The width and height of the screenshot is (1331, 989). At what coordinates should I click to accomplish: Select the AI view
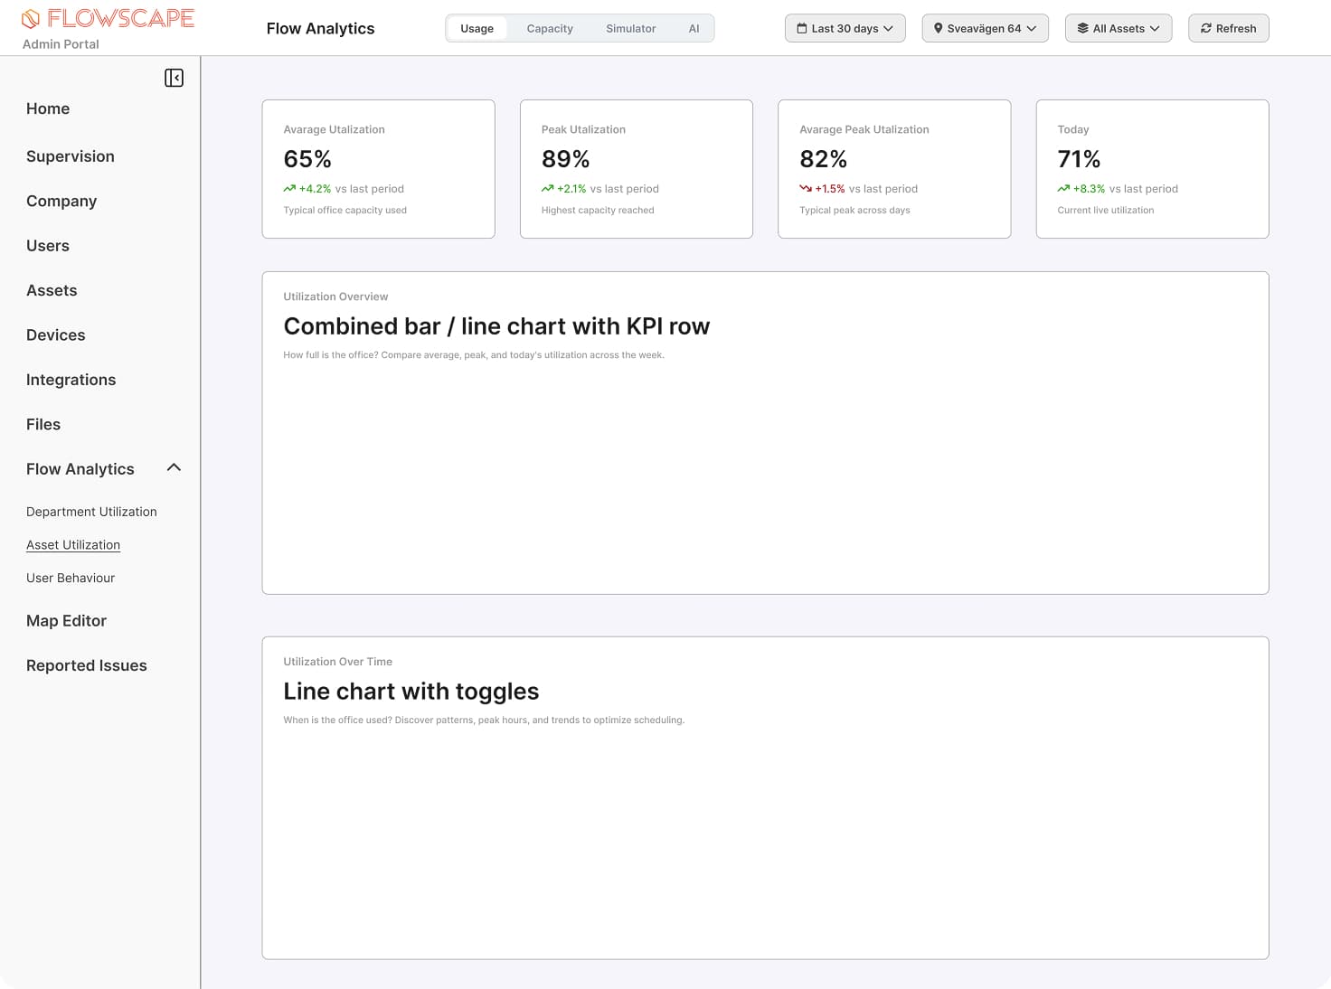pos(694,28)
